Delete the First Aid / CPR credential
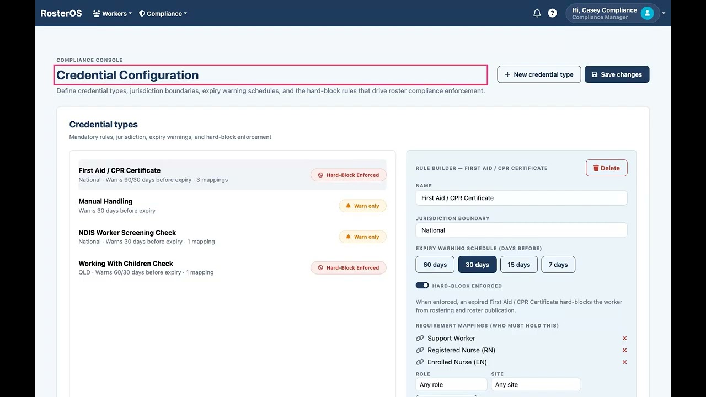Viewport: 706px width, 397px height. click(606, 168)
